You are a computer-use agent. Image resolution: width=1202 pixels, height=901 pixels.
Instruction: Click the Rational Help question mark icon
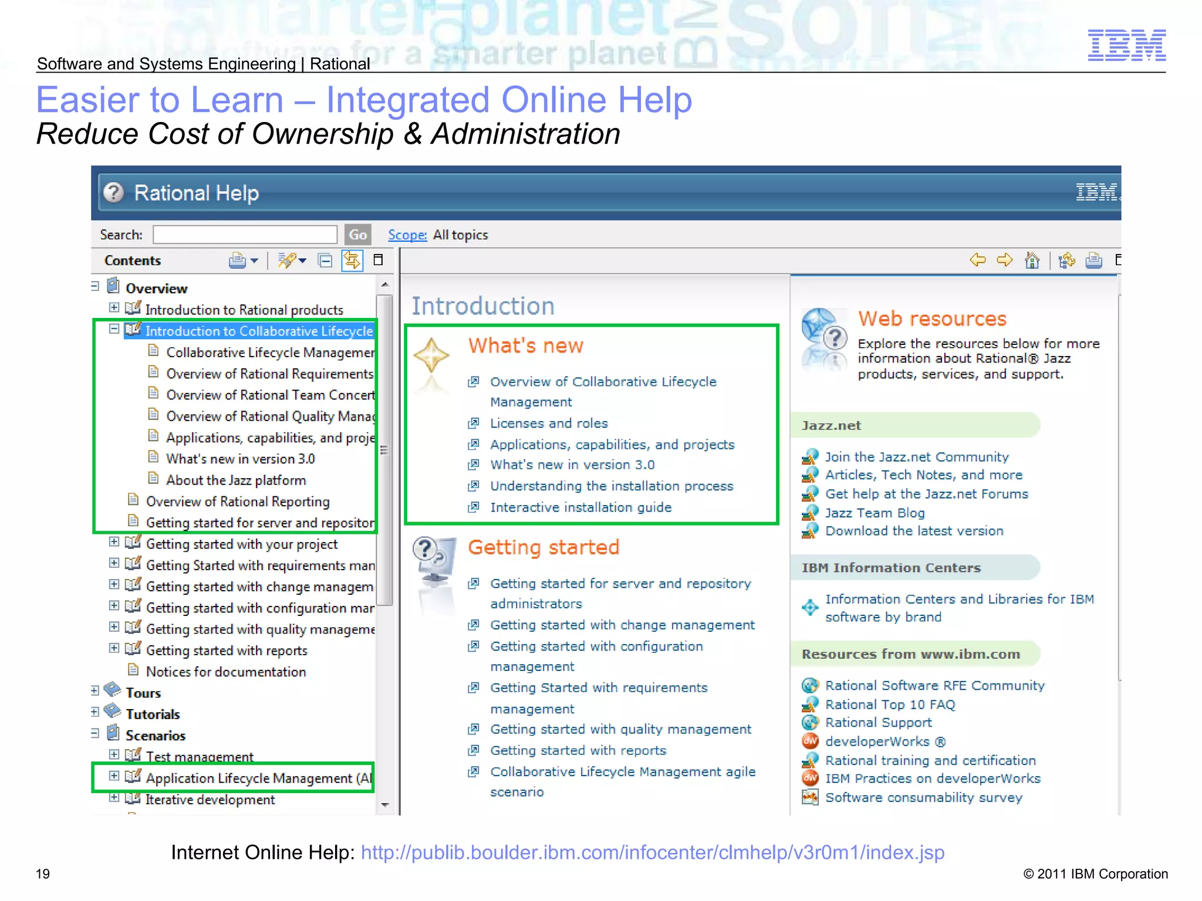[x=113, y=192]
